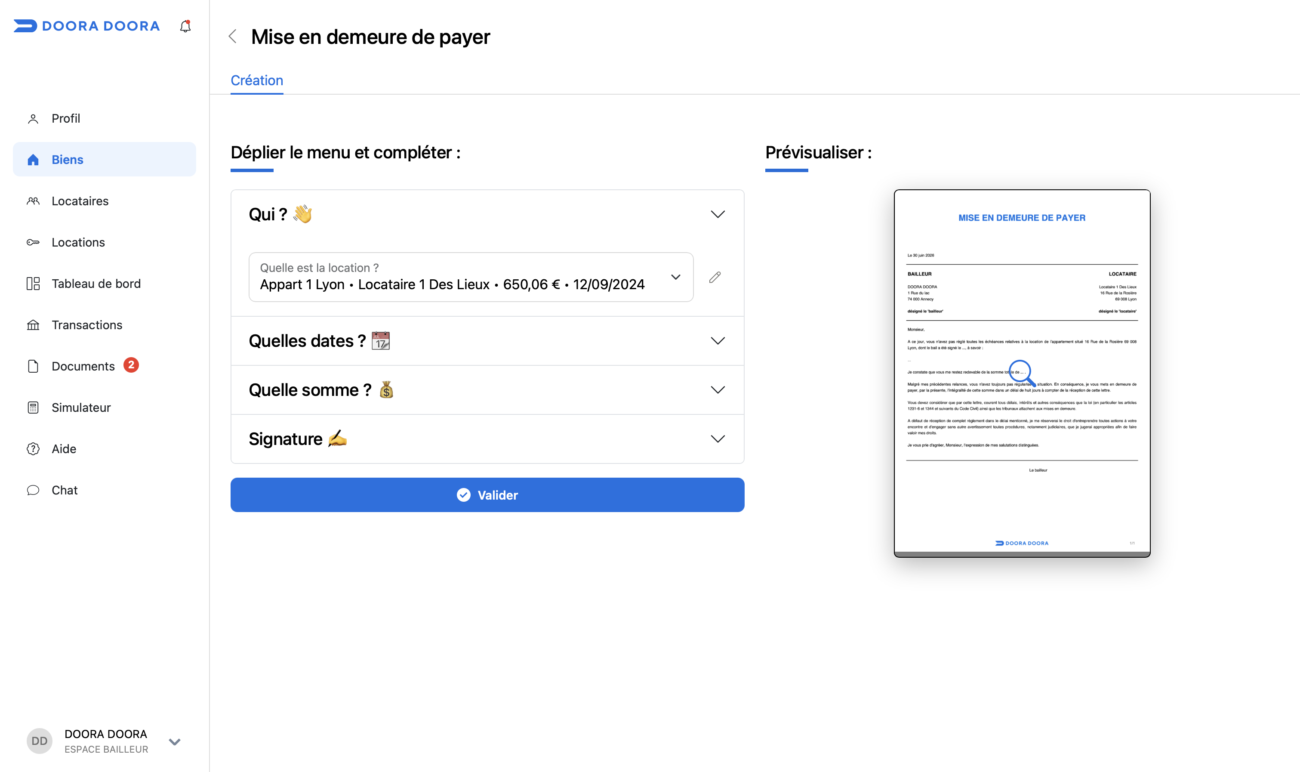Open the Tableau de bord section
1300x772 pixels.
pos(104,284)
